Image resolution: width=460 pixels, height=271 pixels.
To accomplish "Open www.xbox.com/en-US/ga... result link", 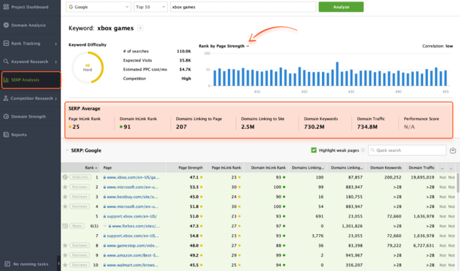I will click(133, 177).
